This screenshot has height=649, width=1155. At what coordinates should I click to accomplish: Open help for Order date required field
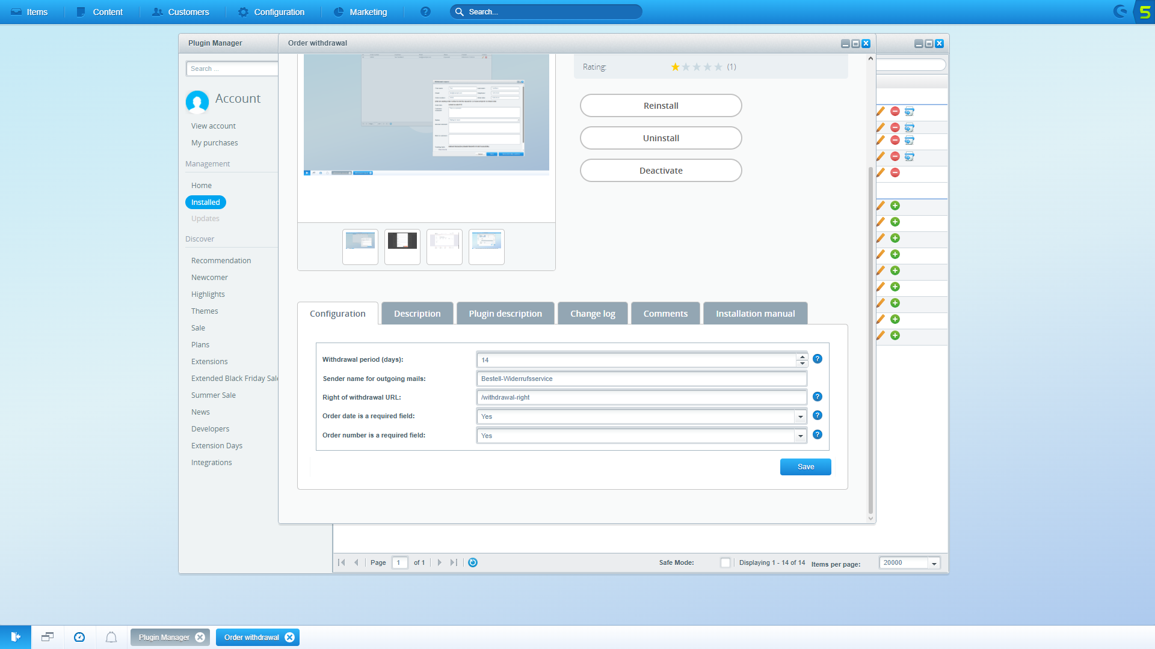coord(818,415)
